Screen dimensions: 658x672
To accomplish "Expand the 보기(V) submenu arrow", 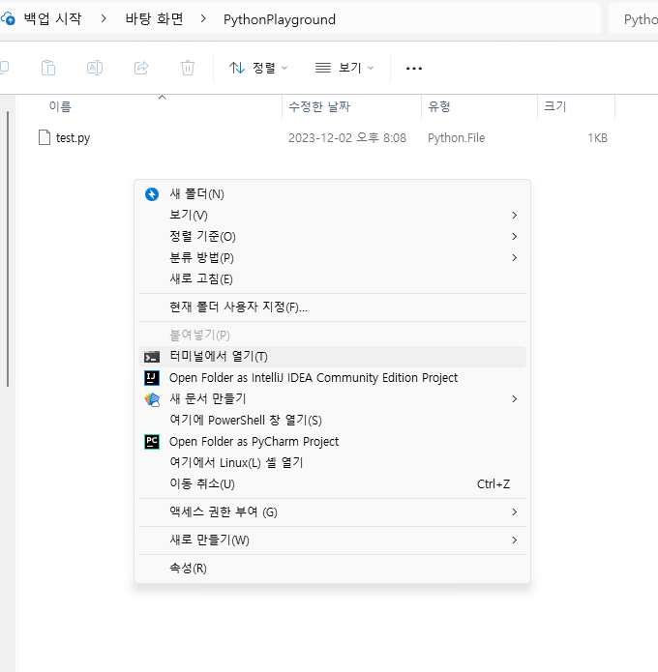I will (514, 216).
